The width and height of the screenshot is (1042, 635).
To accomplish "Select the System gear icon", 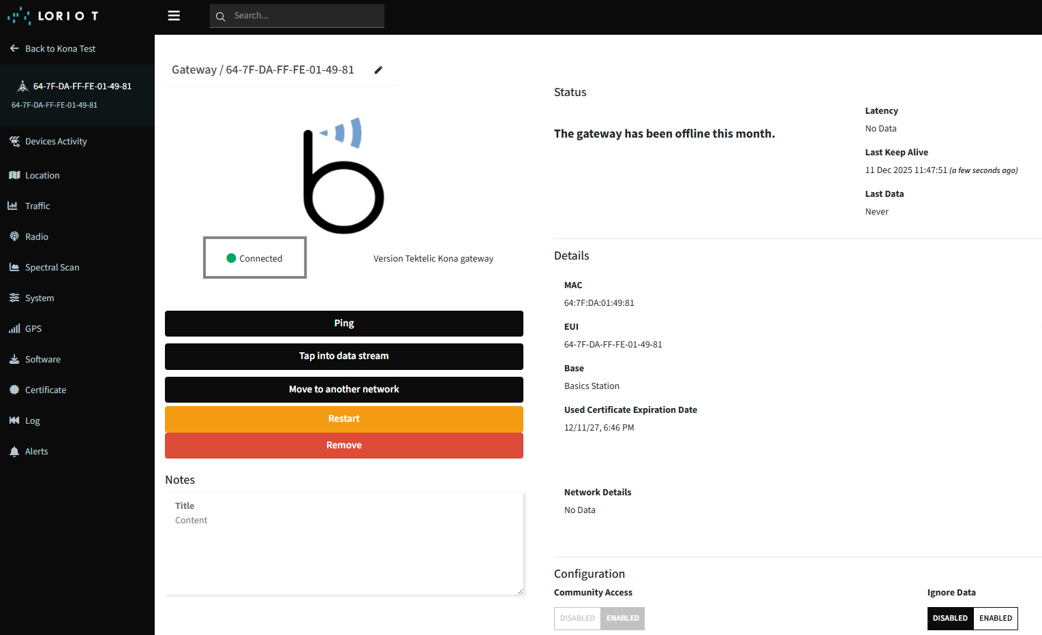I will click(14, 298).
